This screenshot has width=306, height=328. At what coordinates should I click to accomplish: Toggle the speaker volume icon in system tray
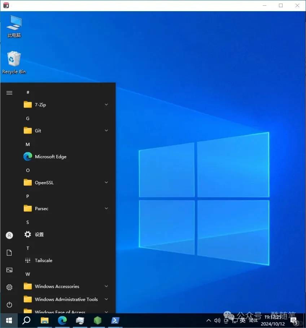pos(217,320)
